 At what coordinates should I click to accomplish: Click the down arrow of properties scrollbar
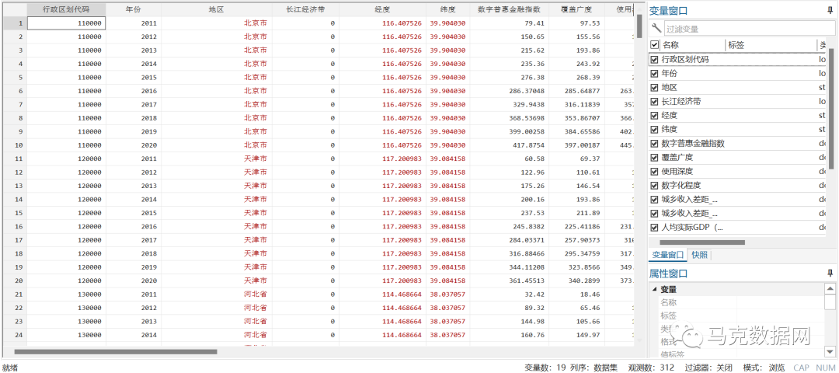(x=830, y=350)
